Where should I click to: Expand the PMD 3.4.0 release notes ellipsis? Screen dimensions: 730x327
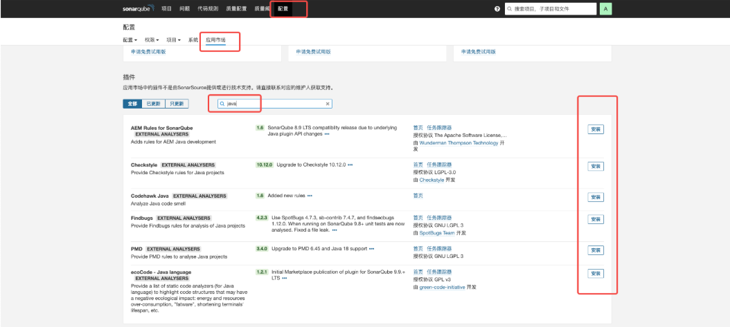[371, 249]
